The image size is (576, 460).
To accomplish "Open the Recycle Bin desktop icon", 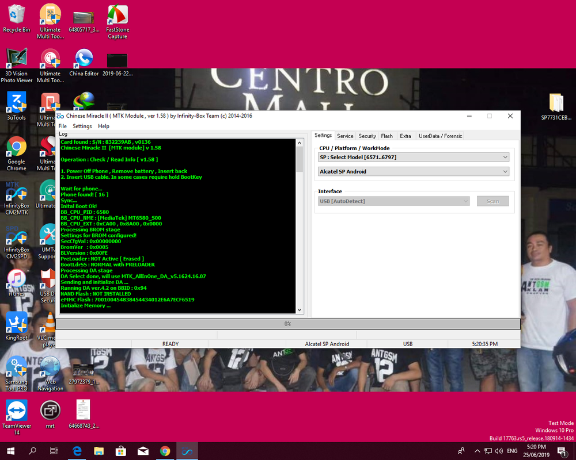I will pyautogui.click(x=17, y=18).
